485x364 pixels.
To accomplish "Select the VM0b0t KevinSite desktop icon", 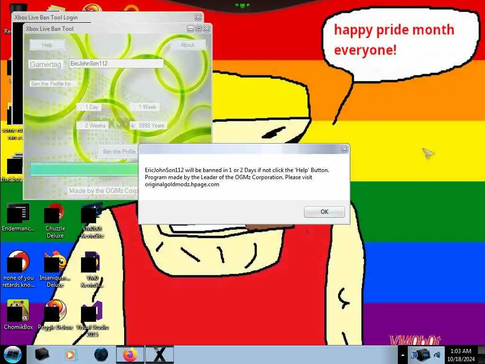I will click(x=92, y=221).
